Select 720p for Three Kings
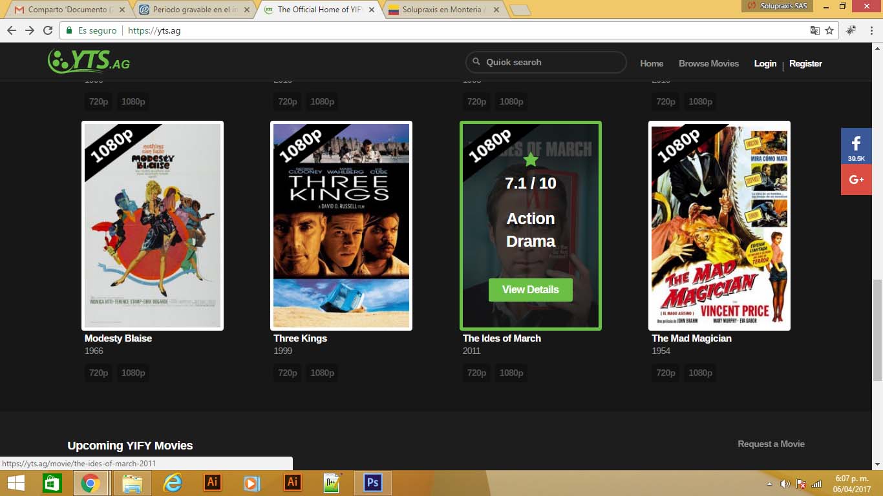 (x=288, y=373)
